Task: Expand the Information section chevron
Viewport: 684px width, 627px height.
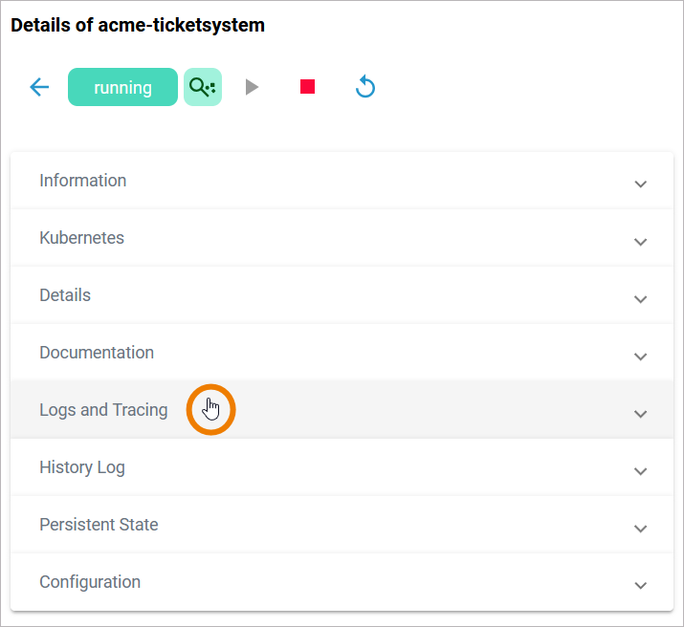Action: point(641,184)
